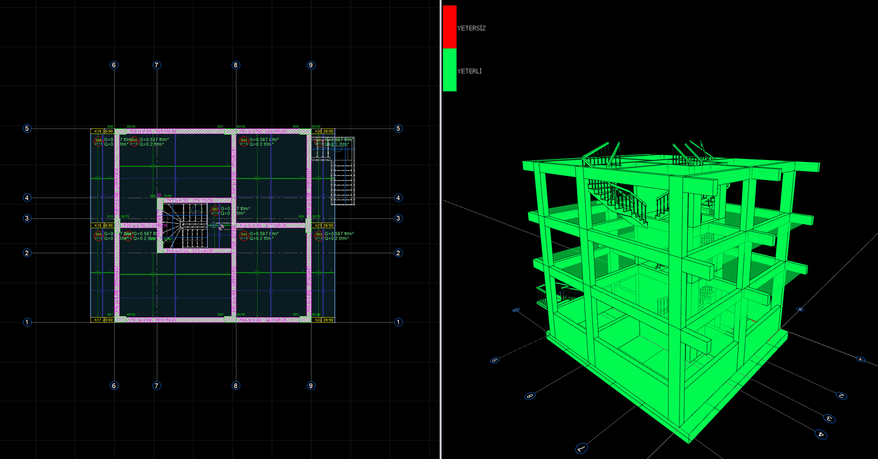Select beam label K17 25/50

[104, 320]
